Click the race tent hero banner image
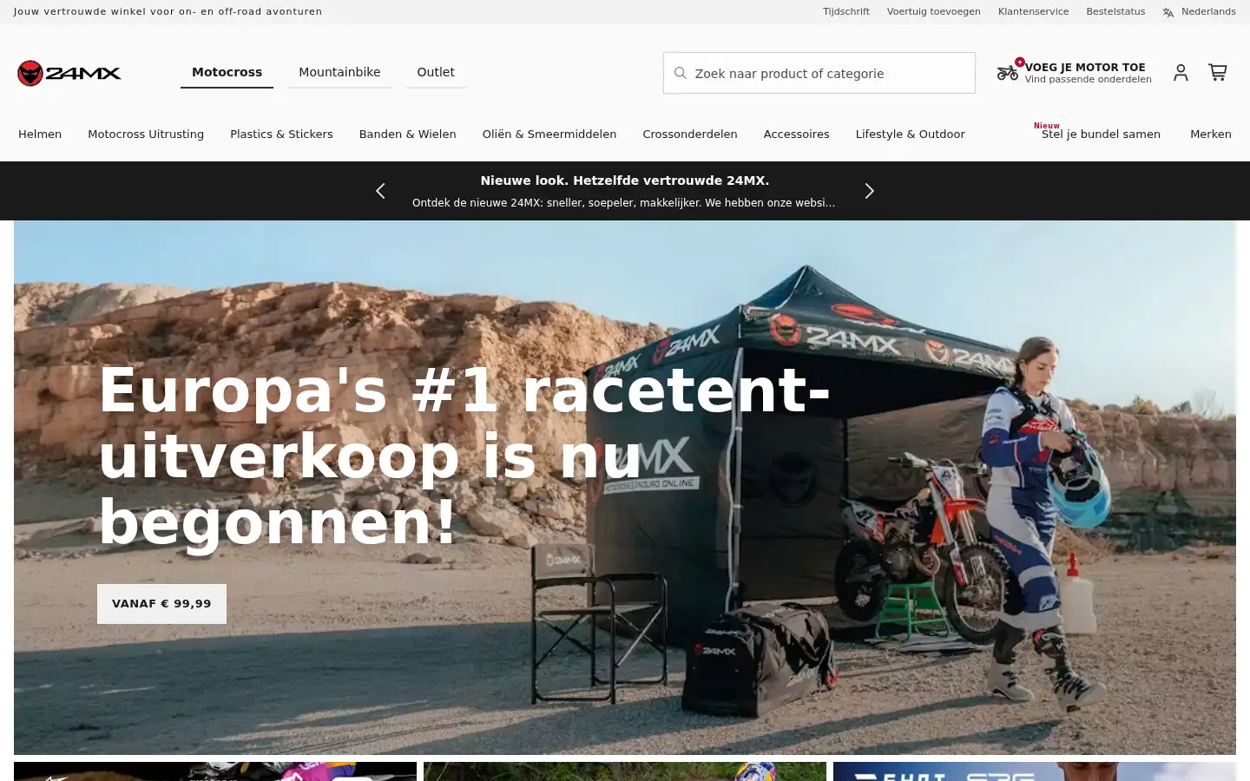Screen dimensions: 1250x781 [625, 488]
